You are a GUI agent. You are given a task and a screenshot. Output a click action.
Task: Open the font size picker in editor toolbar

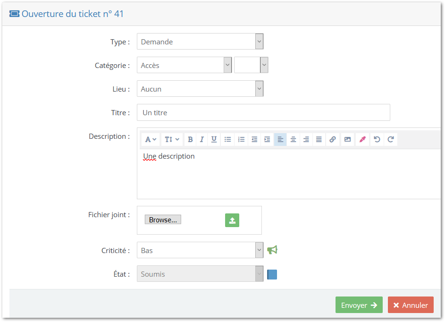[x=172, y=139]
